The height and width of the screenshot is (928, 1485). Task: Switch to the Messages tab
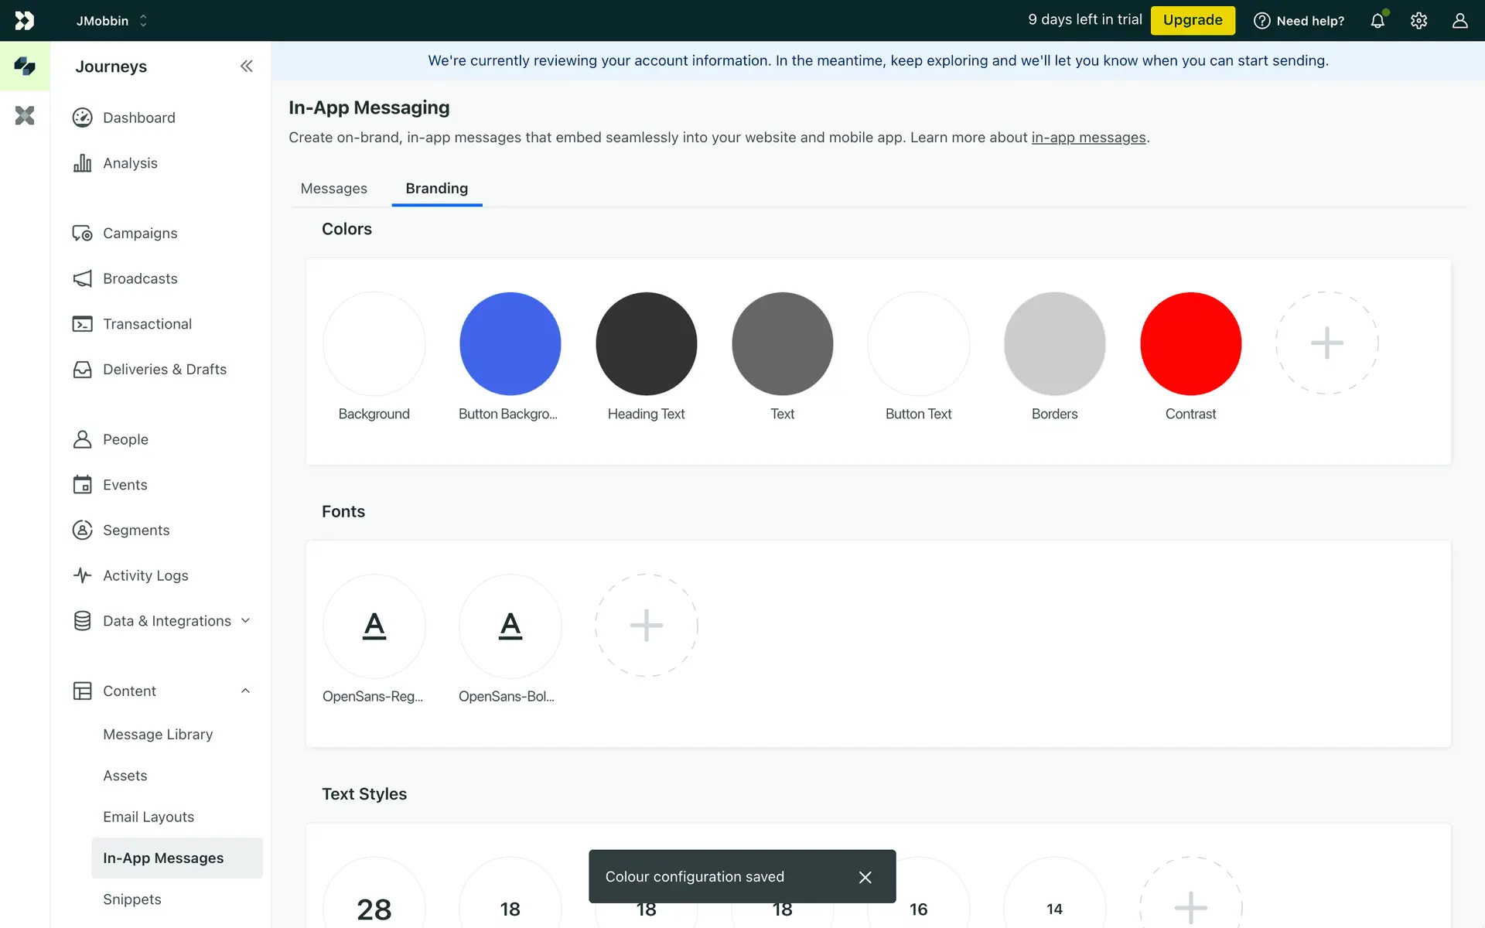click(x=333, y=189)
